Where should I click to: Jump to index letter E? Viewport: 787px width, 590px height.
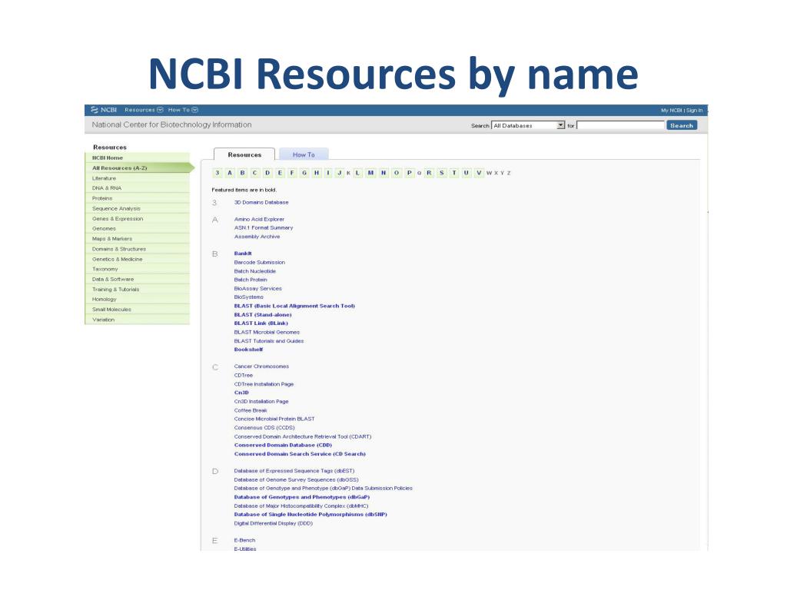pyautogui.click(x=280, y=173)
